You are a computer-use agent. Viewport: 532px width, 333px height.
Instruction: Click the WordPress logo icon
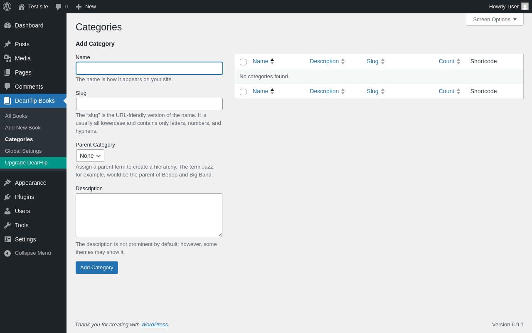[x=7, y=7]
